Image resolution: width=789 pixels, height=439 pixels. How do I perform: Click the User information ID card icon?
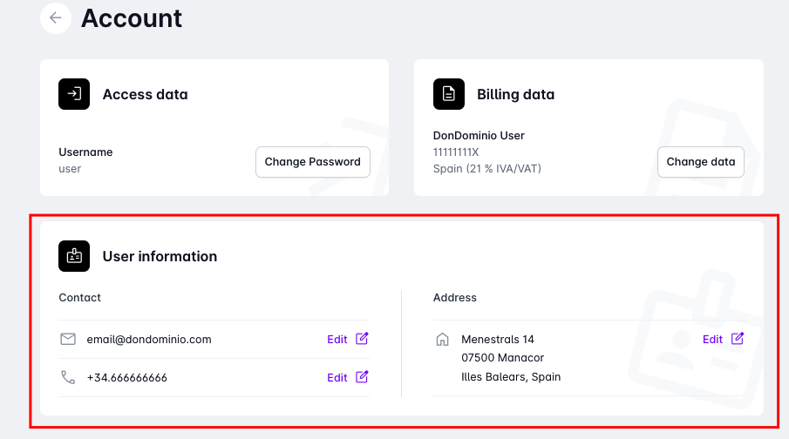point(74,256)
